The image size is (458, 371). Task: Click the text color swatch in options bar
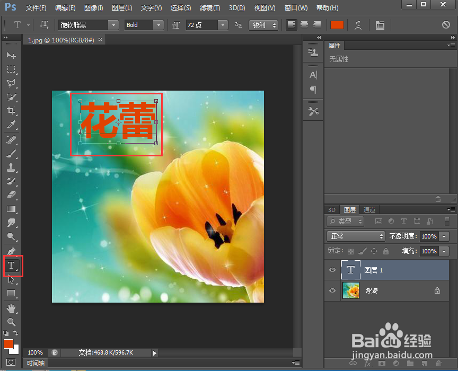click(x=337, y=25)
